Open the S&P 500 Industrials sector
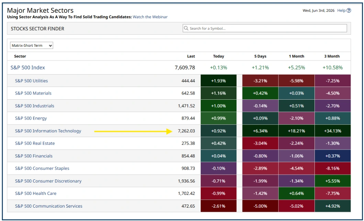 point(35,106)
